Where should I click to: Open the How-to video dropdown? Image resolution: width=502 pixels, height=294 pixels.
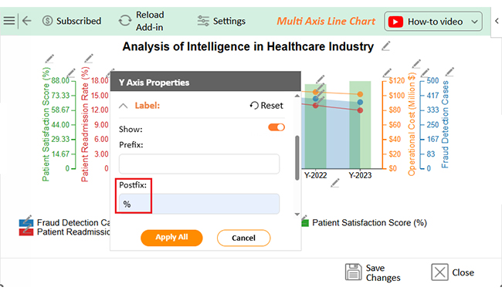tap(433, 22)
